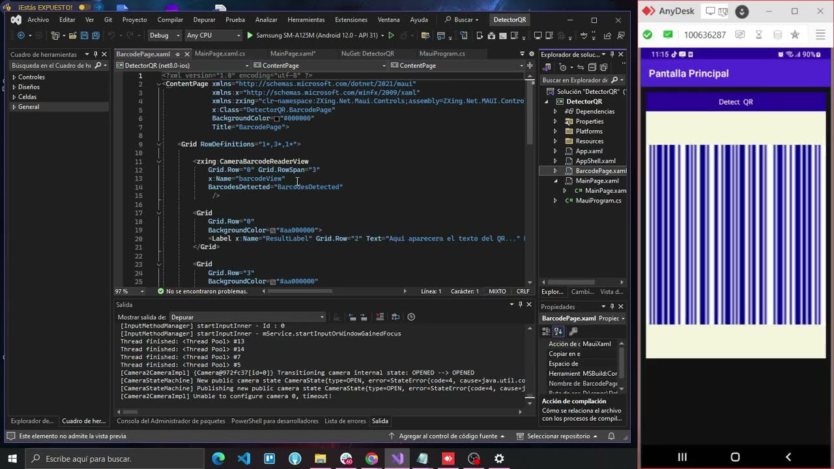Expand the Diseños toolbox group

pyautogui.click(x=14, y=87)
